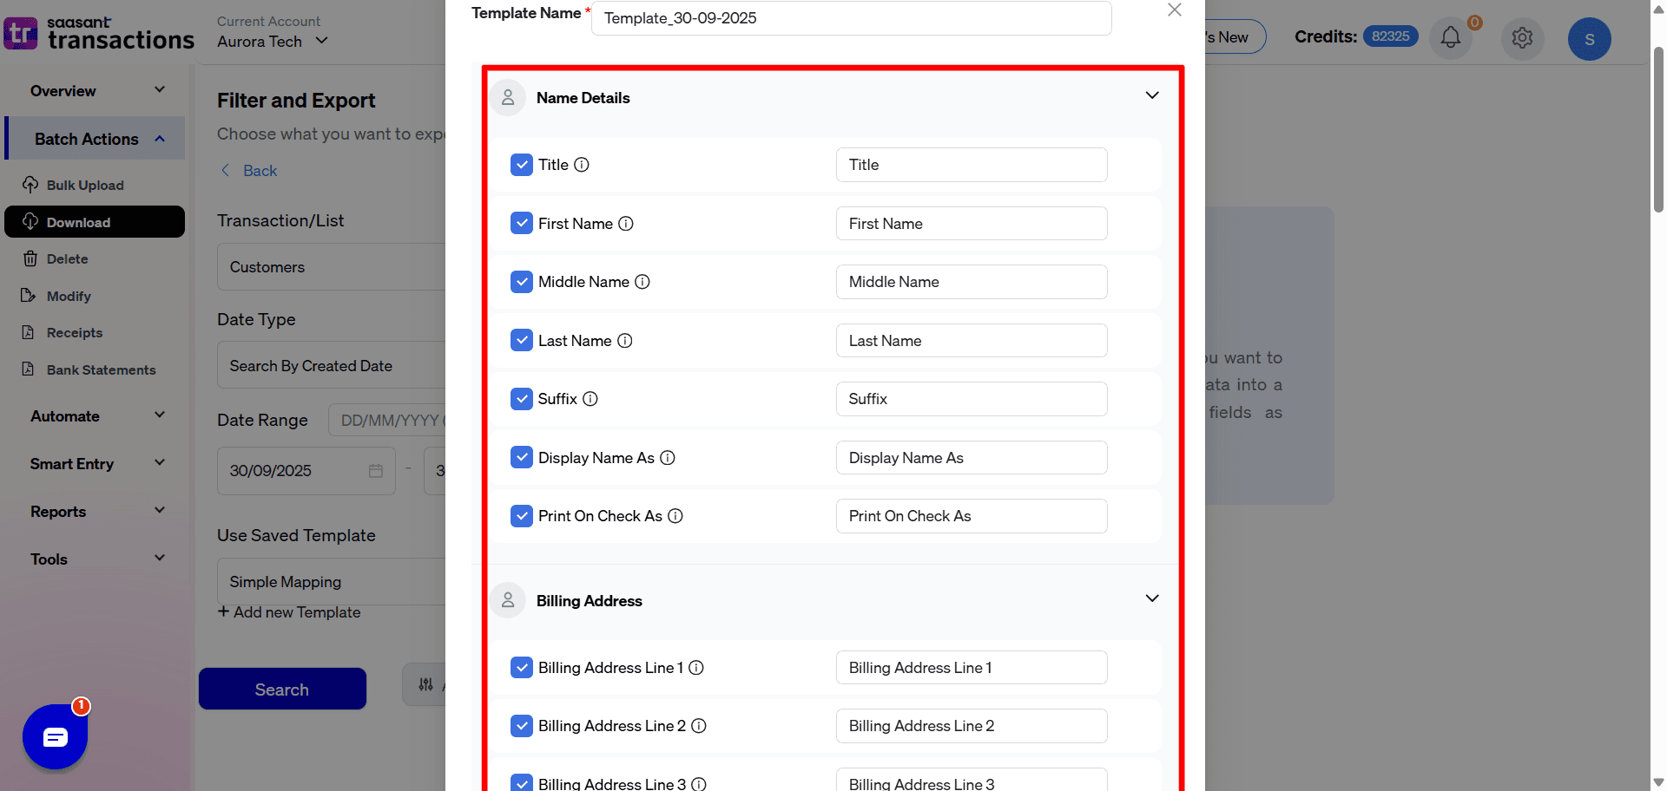
Task: Open the Delete batch action
Action: point(67,258)
